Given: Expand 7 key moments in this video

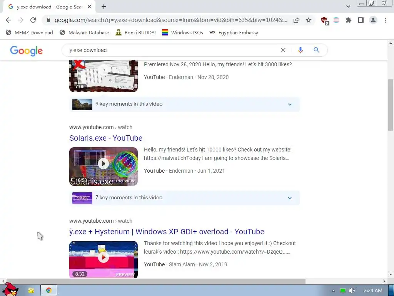Looking at the screenshot, I should (x=185, y=198).
